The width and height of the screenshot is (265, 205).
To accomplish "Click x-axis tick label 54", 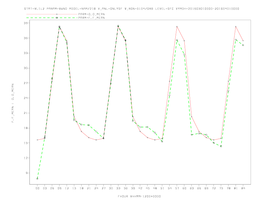I will [170, 188].
